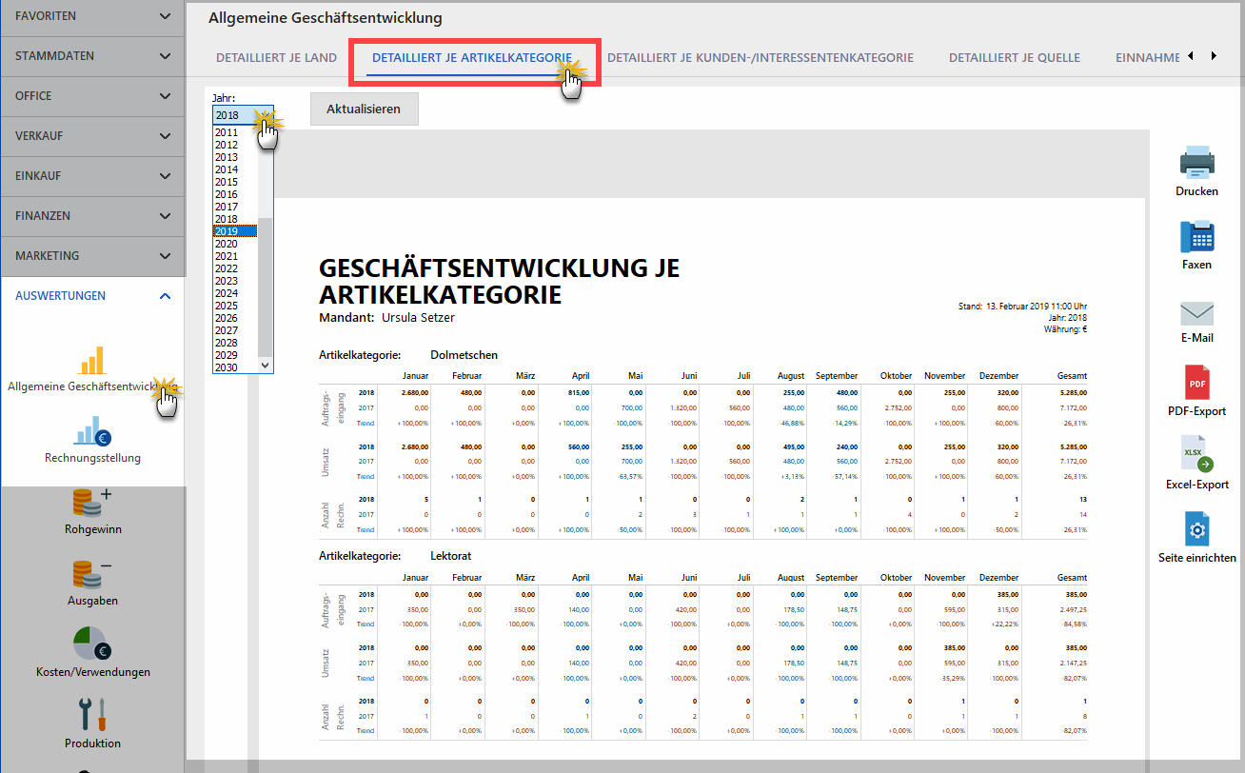1245x773 pixels.
Task: Select year 2012 in the list
Action: pos(235,145)
